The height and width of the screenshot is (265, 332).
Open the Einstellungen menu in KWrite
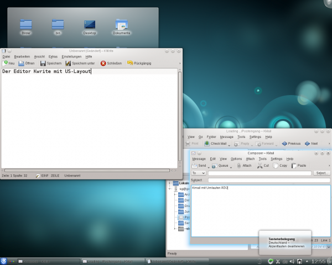[x=71, y=56]
